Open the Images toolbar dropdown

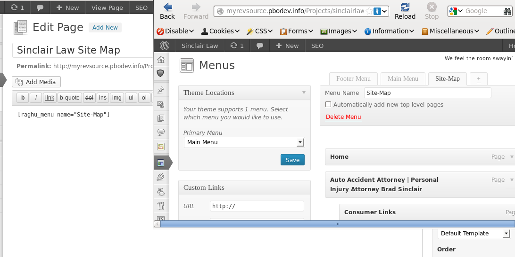pyautogui.click(x=339, y=31)
